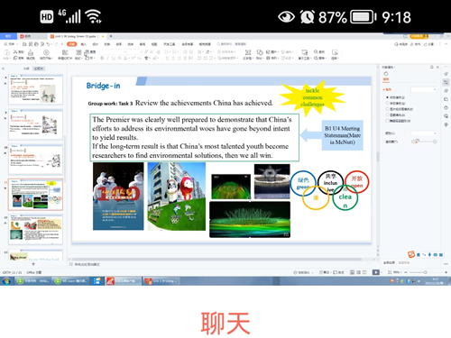
Task: Click the shapes tool icon
Action: click(x=260, y=52)
